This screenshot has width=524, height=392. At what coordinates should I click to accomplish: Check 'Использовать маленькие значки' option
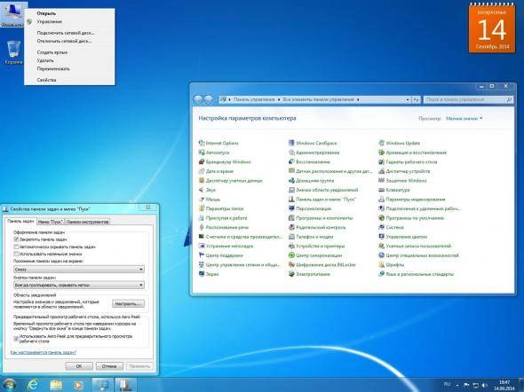[x=16, y=254]
